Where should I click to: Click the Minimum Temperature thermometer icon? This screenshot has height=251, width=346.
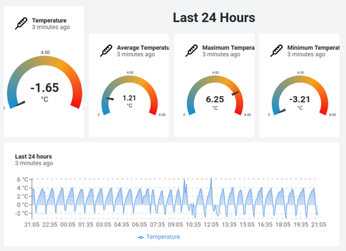pyautogui.click(x=277, y=51)
